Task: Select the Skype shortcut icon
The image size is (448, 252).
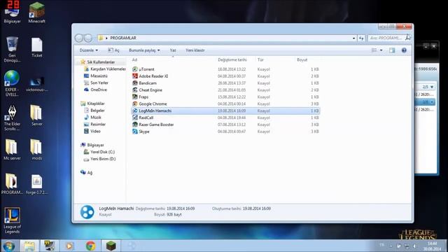Action: 135,132
